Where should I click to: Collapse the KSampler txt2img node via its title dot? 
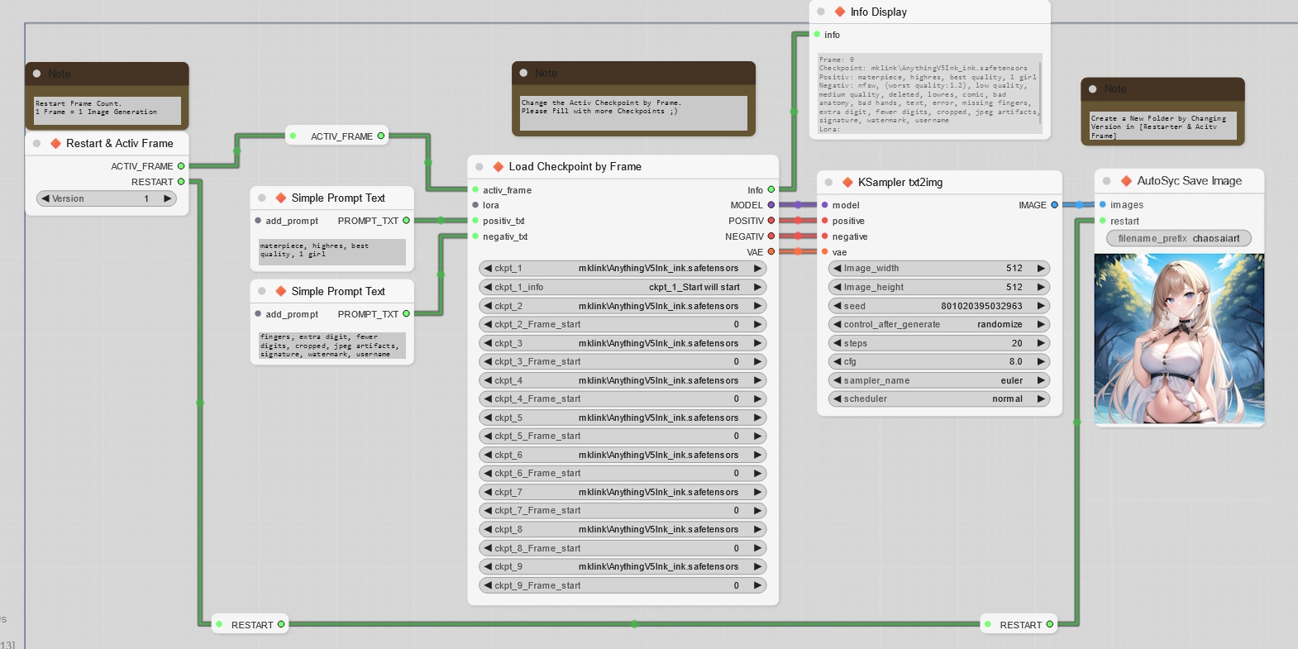[x=828, y=183]
